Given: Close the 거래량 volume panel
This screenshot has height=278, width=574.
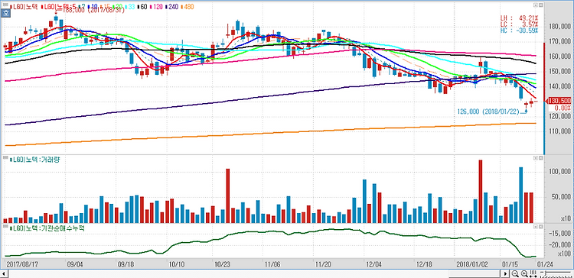Looking at the screenshot, I should 540,158.
